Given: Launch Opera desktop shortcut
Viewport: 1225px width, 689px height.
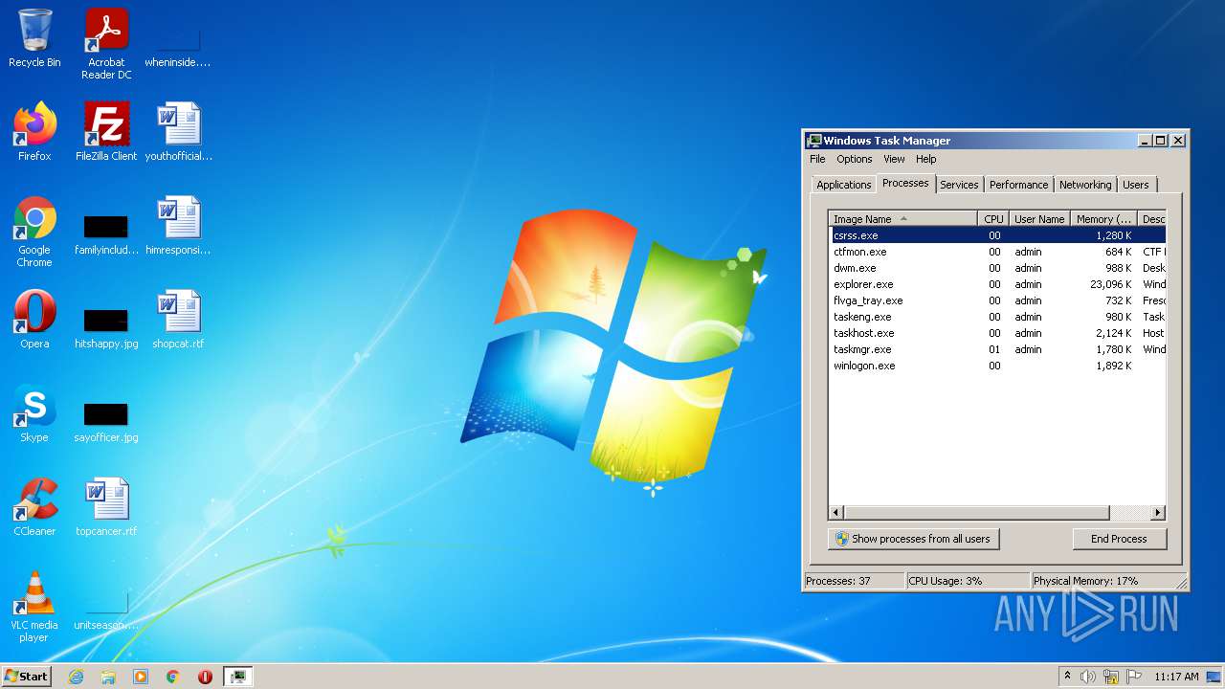Looking at the screenshot, I should [x=34, y=320].
